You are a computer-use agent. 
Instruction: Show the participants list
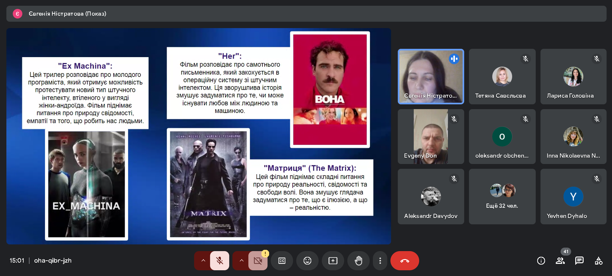pyautogui.click(x=560, y=261)
